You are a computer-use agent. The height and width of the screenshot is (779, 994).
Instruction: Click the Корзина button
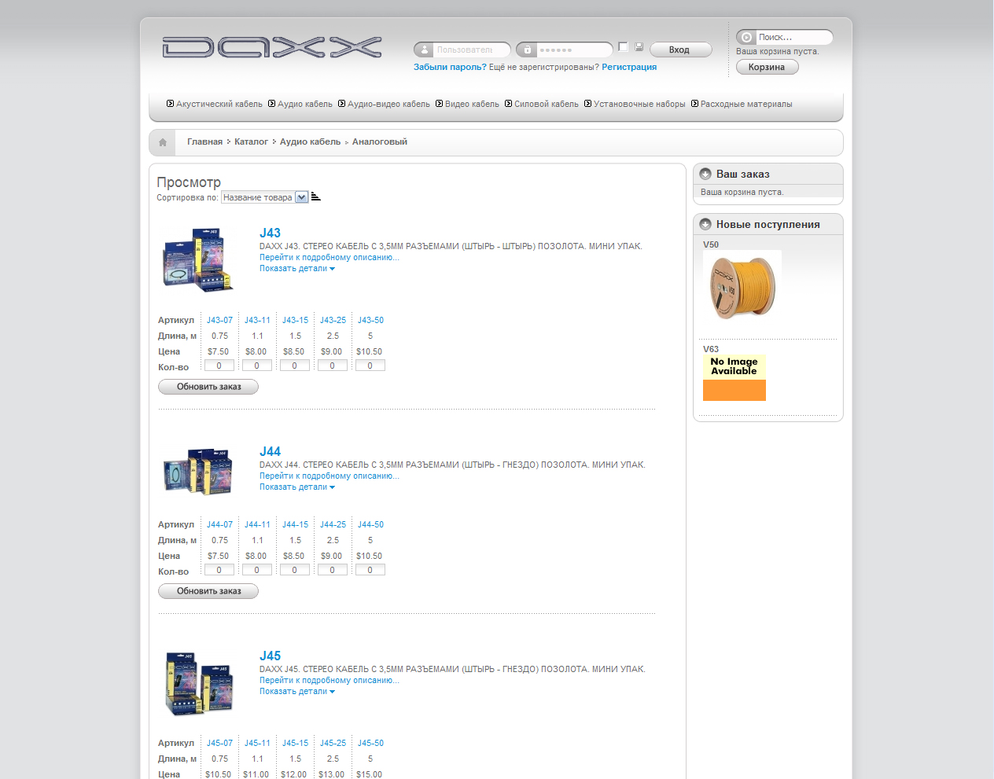(767, 67)
